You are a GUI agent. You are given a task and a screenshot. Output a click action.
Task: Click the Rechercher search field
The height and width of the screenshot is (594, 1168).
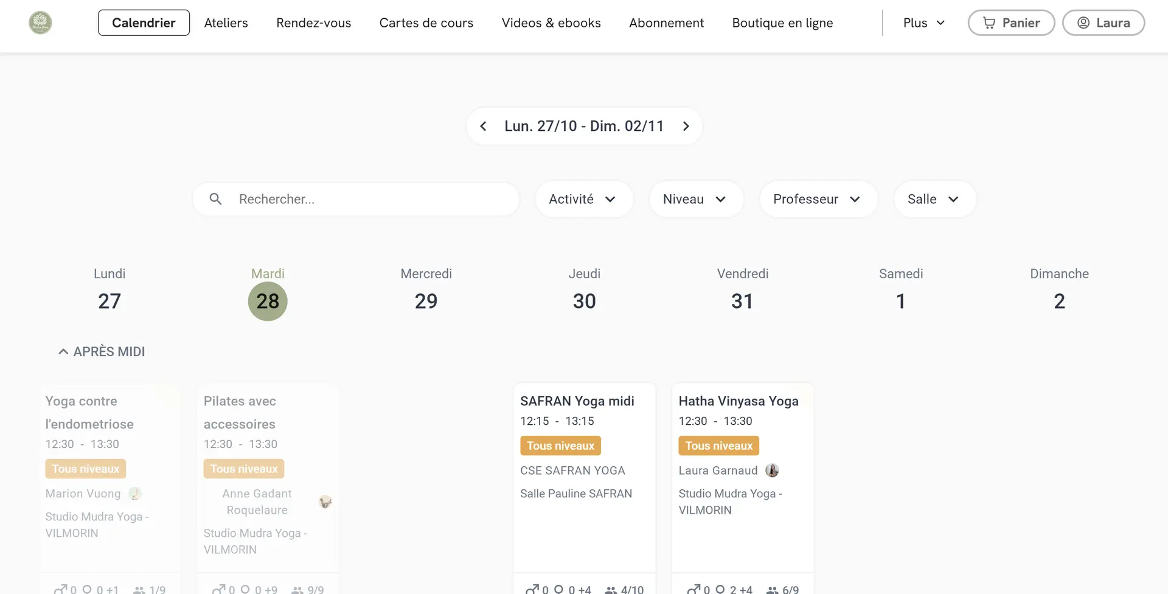click(x=371, y=199)
